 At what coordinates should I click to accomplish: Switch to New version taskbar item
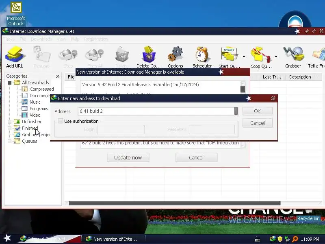(113, 239)
